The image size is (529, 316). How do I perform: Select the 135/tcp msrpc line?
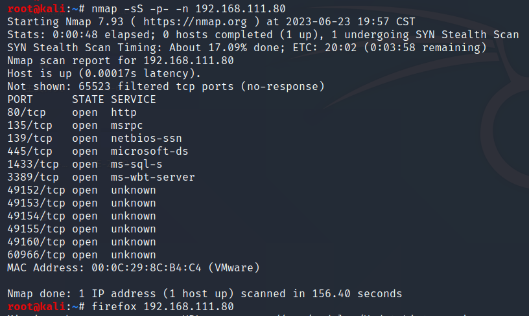[75, 126]
